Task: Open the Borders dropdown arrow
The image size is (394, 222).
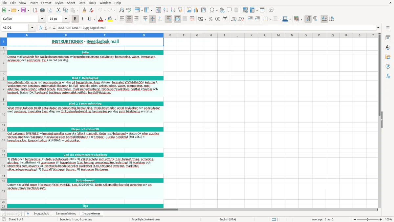Action: 270,19
